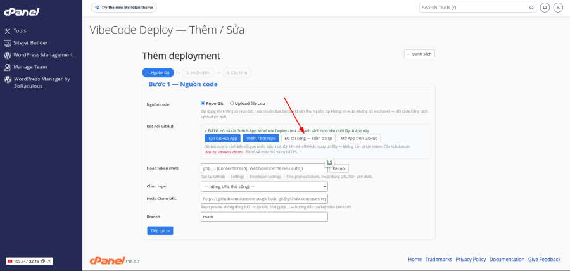The height and width of the screenshot is (271, 570).
Task: Click the Tools wrench icon
Action: click(x=7, y=31)
